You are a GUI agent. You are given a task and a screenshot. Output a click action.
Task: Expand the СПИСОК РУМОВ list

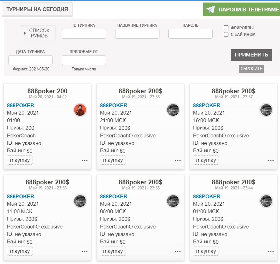pyautogui.click(x=38, y=33)
